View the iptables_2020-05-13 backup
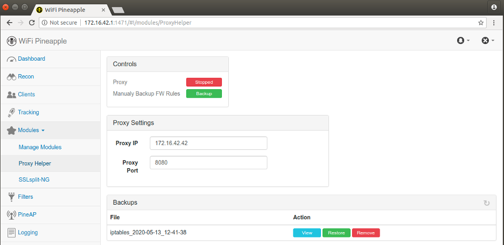The image size is (504, 245). coord(307,233)
